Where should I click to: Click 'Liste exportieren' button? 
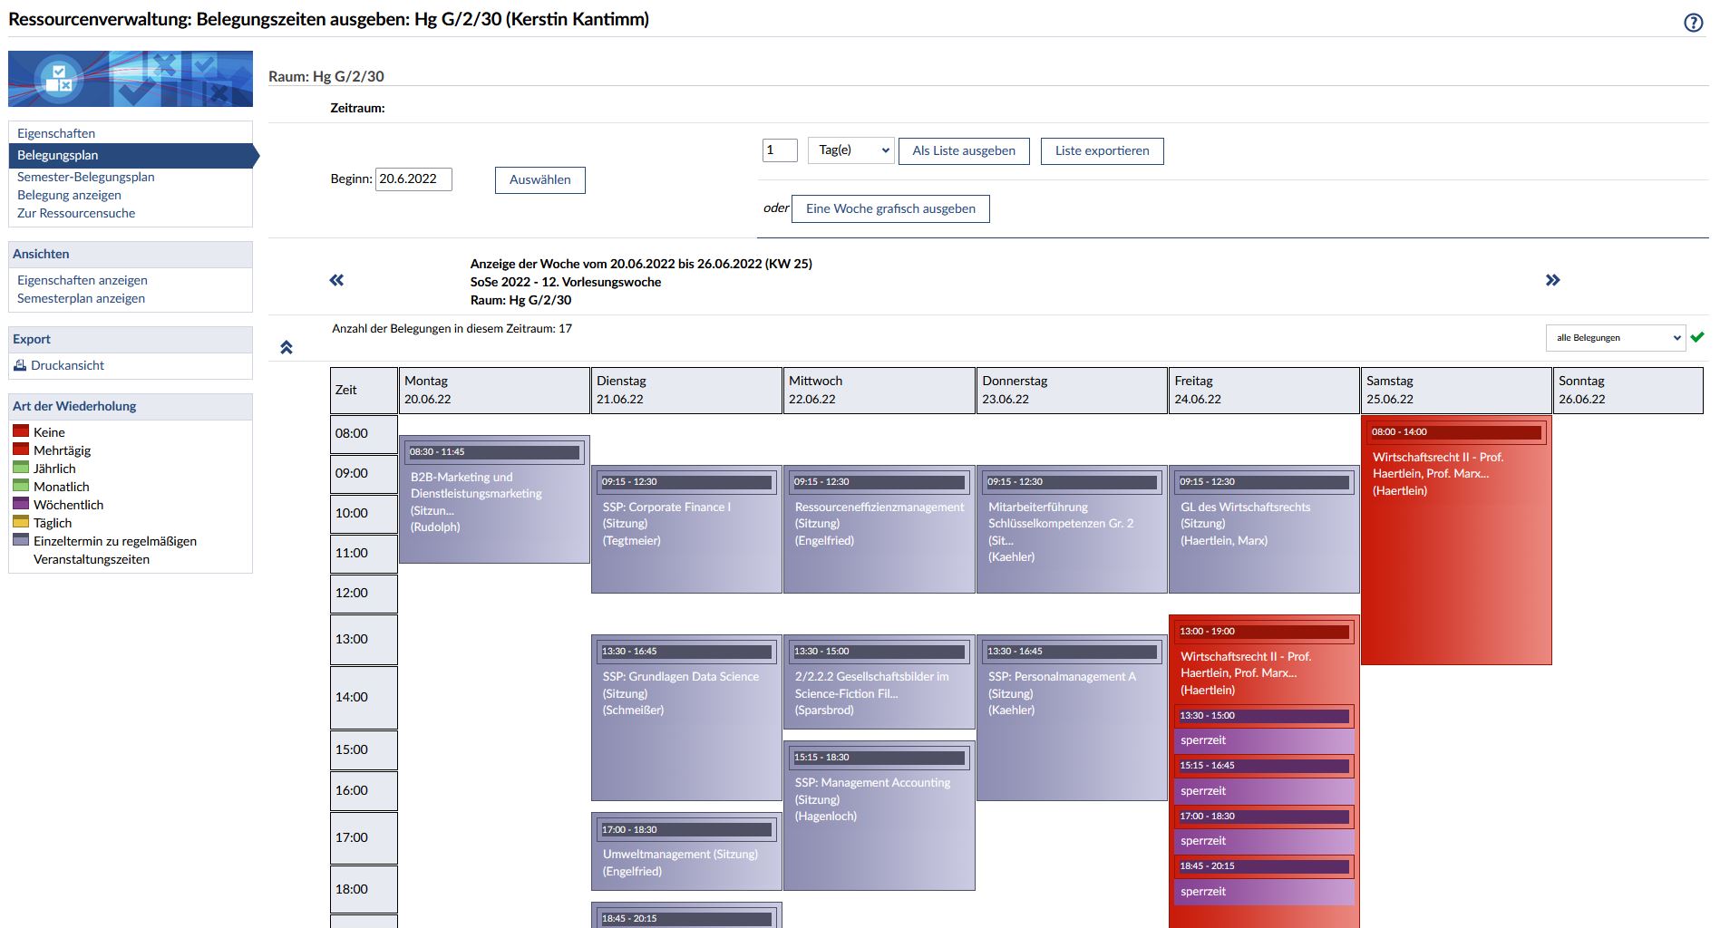1102,150
